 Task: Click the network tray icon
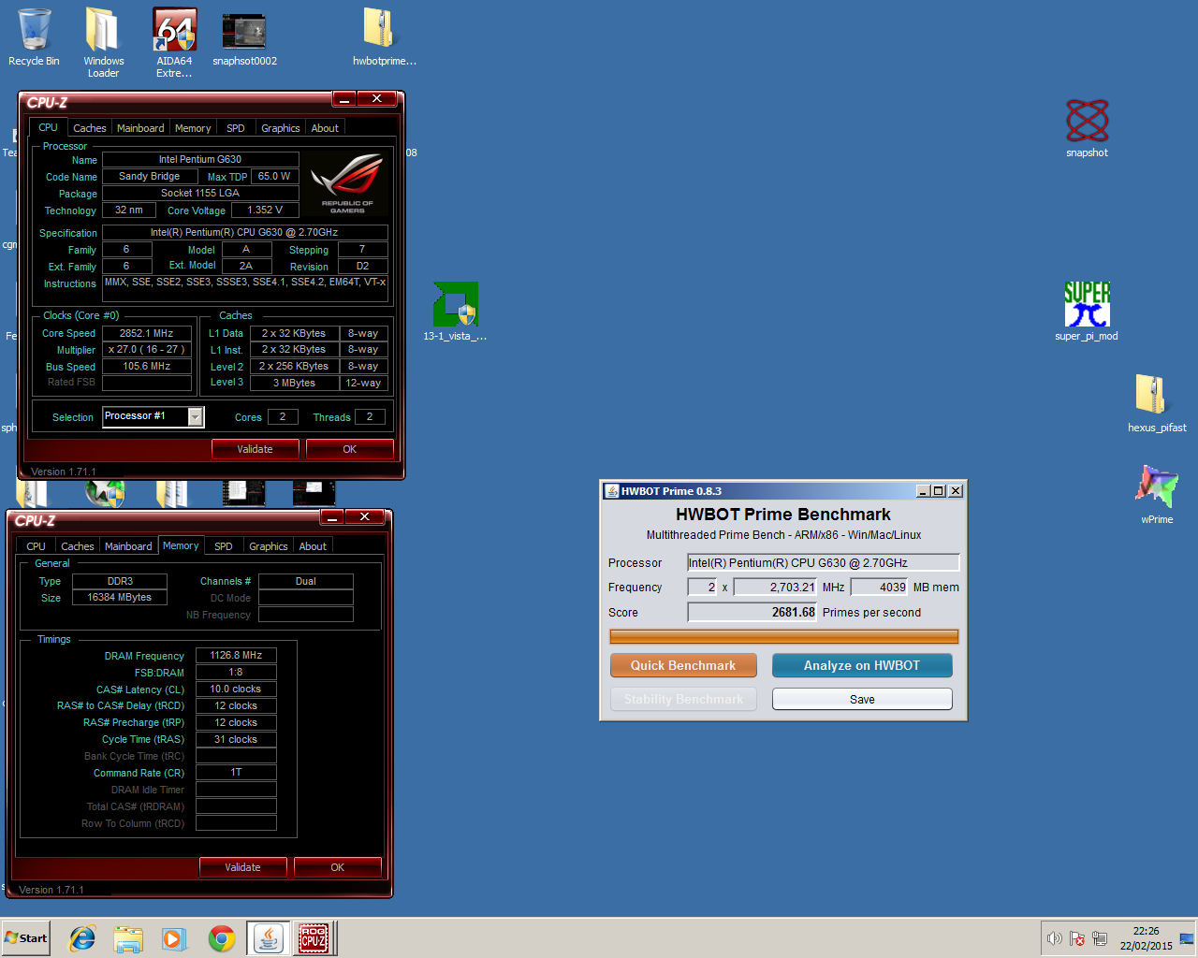1100,938
